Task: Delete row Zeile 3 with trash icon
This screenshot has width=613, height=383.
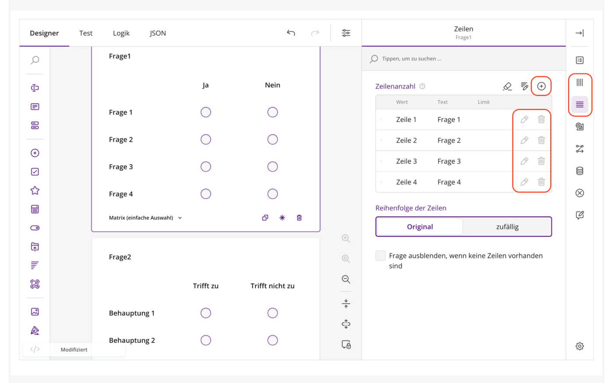Action: [541, 161]
